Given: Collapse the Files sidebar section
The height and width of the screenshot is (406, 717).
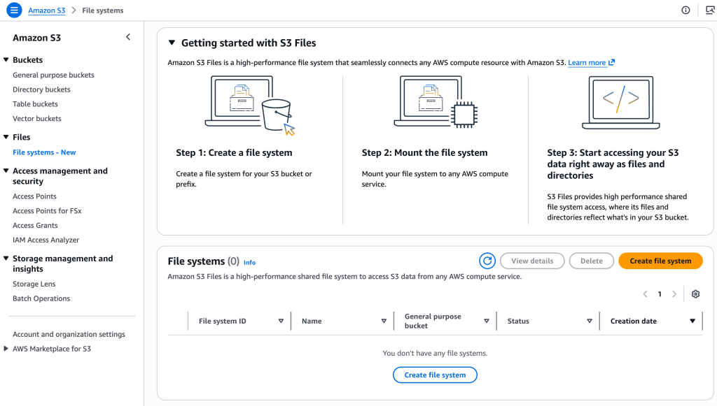Looking at the screenshot, I should [7, 137].
